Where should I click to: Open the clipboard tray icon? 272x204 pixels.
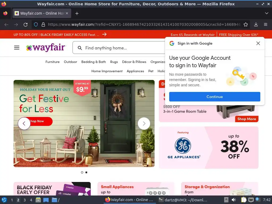click(244, 200)
